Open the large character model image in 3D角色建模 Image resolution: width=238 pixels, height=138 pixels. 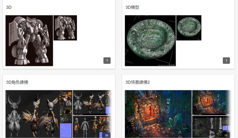pyautogui.click(x=39, y=114)
